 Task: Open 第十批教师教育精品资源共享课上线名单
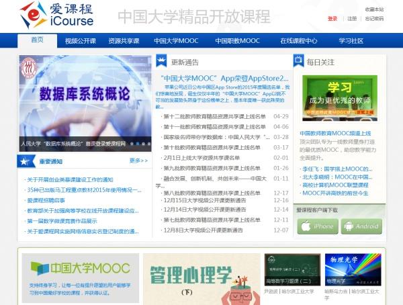pyautogui.click(x=212, y=147)
